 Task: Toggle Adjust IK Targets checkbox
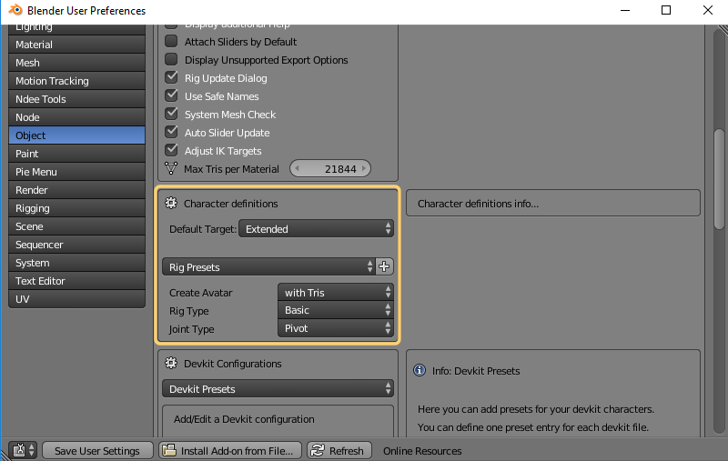[x=171, y=150]
